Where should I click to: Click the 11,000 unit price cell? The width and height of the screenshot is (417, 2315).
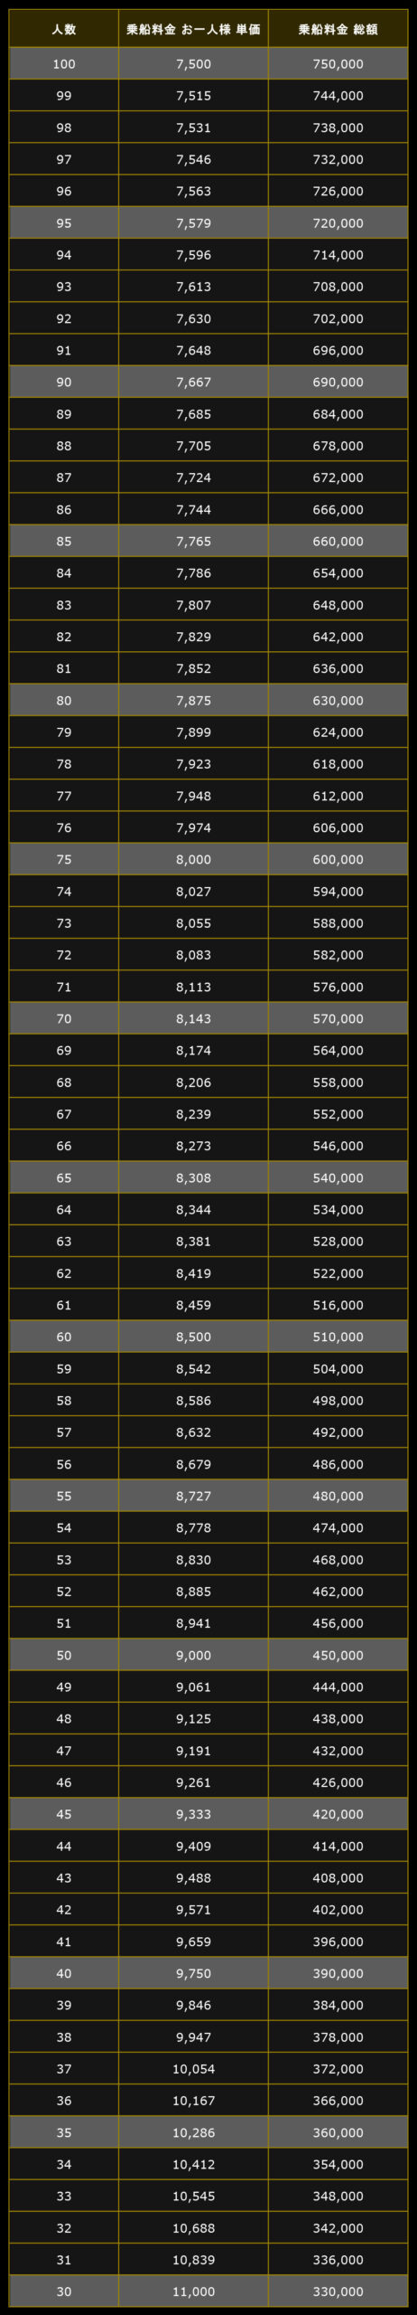(x=193, y=2291)
